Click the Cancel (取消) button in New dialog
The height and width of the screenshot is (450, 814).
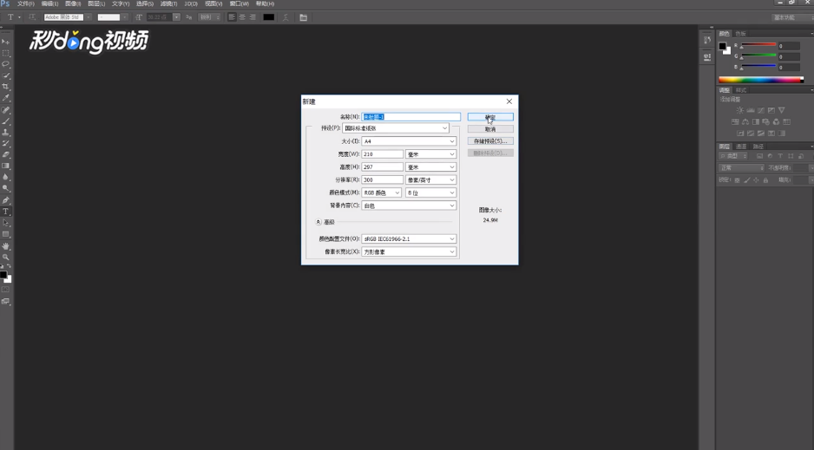click(x=490, y=129)
